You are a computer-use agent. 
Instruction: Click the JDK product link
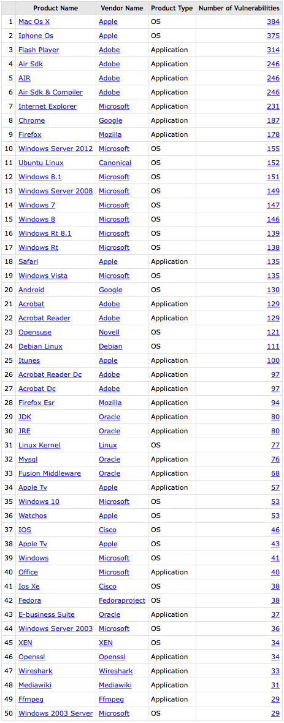click(x=25, y=417)
